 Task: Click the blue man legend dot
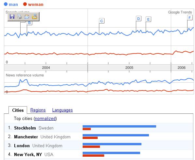pos(6,4)
